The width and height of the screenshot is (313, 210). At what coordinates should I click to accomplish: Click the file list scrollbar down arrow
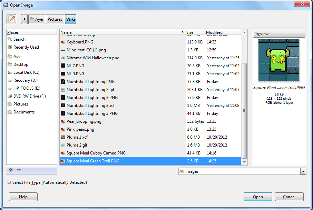244,162
